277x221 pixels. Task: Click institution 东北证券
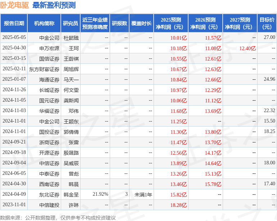pos(49,195)
